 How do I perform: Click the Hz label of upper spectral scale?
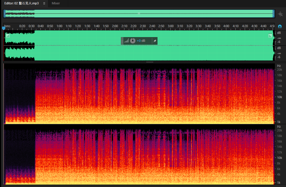(279, 66)
